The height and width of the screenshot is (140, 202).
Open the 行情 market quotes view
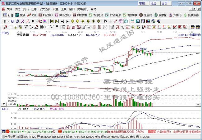[x=8, y=15]
